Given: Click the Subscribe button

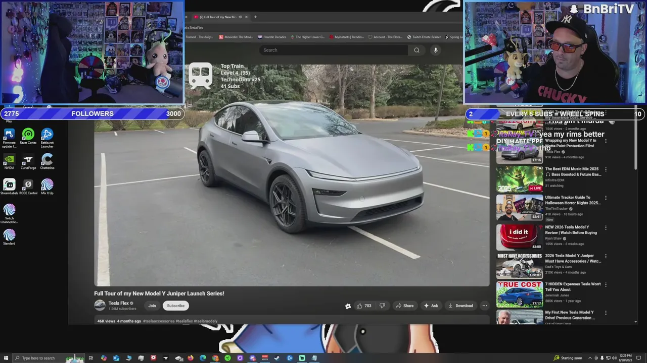Looking at the screenshot, I should [176, 306].
